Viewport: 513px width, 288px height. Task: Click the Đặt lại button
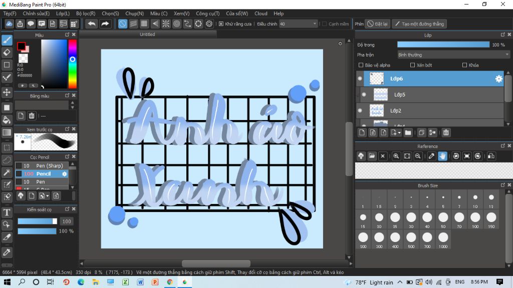click(378, 24)
